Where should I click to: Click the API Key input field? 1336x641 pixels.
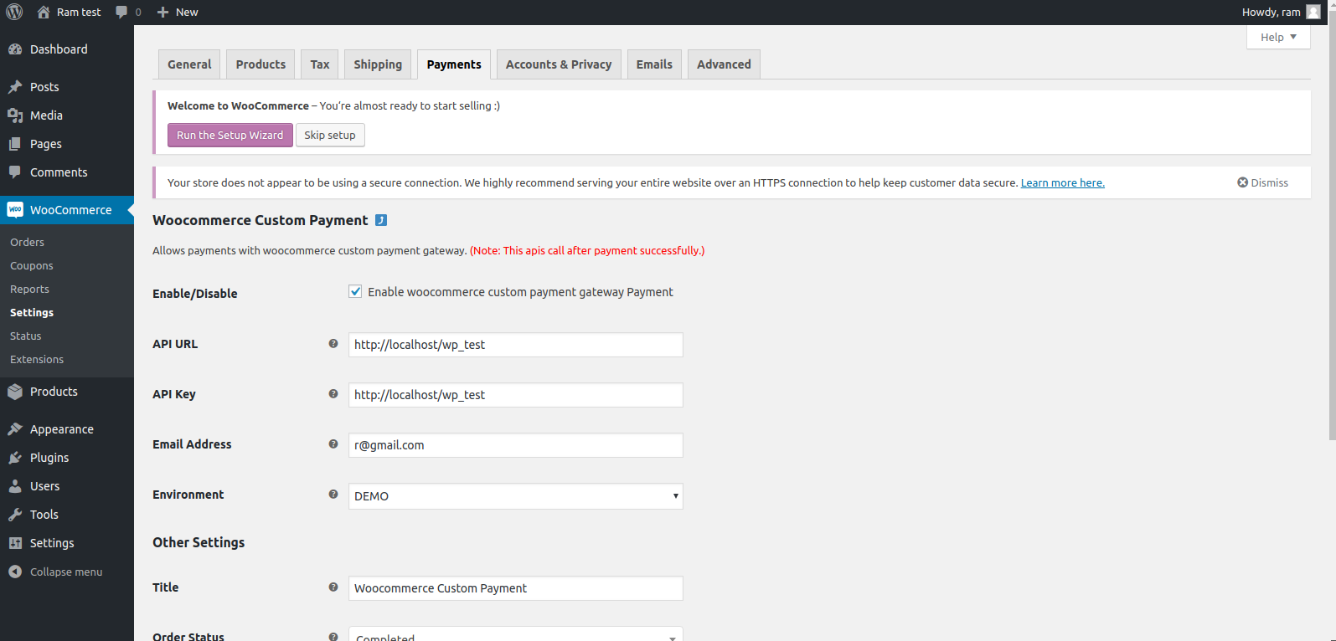click(x=516, y=395)
